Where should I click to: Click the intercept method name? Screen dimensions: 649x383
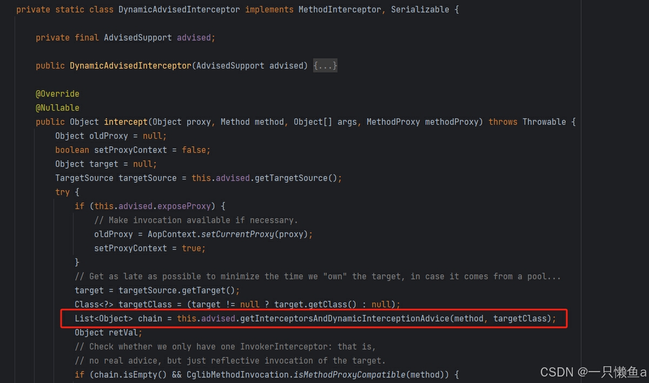(125, 122)
